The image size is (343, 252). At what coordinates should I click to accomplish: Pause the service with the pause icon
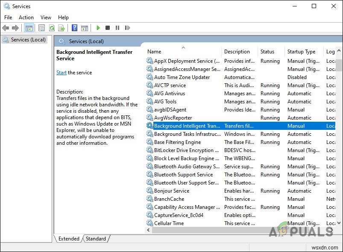point(118,28)
